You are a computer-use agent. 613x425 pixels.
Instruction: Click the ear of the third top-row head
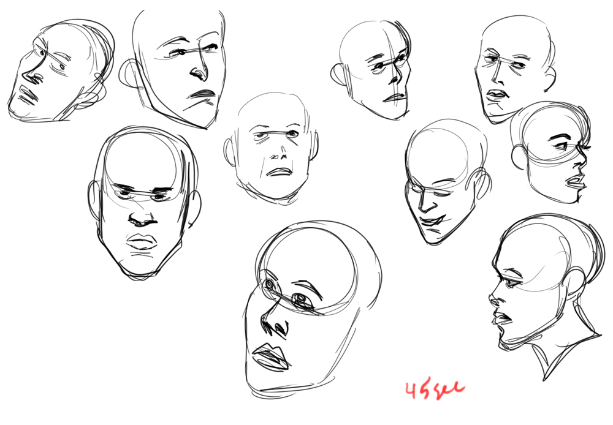pyautogui.click(x=338, y=75)
